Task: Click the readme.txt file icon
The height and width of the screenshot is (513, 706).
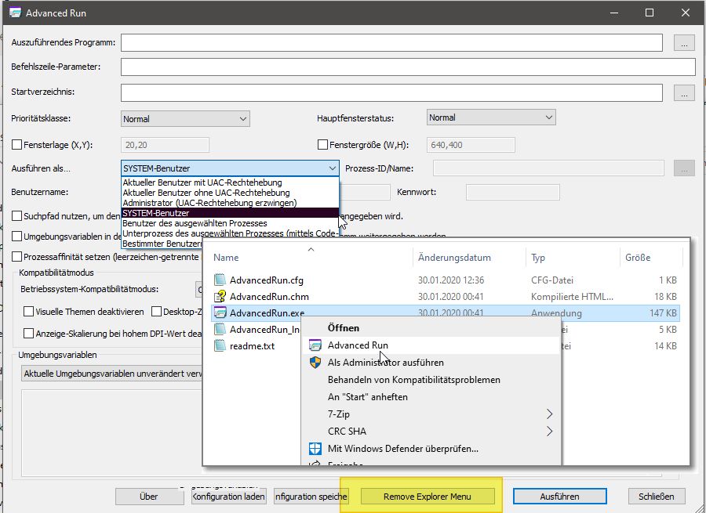Action: [220, 345]
